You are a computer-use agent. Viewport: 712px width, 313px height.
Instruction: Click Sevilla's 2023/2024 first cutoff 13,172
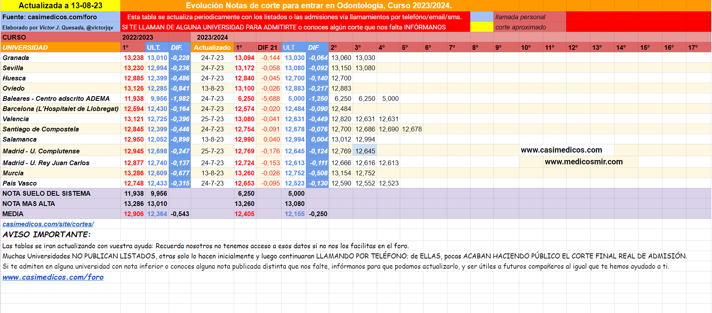pyautogui.click(x=245, y=68)
